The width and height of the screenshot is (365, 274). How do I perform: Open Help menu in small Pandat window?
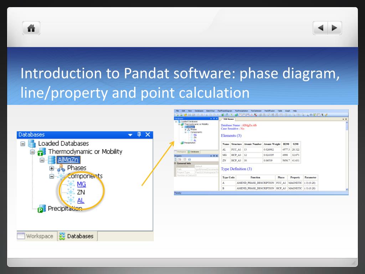[295, 111]
